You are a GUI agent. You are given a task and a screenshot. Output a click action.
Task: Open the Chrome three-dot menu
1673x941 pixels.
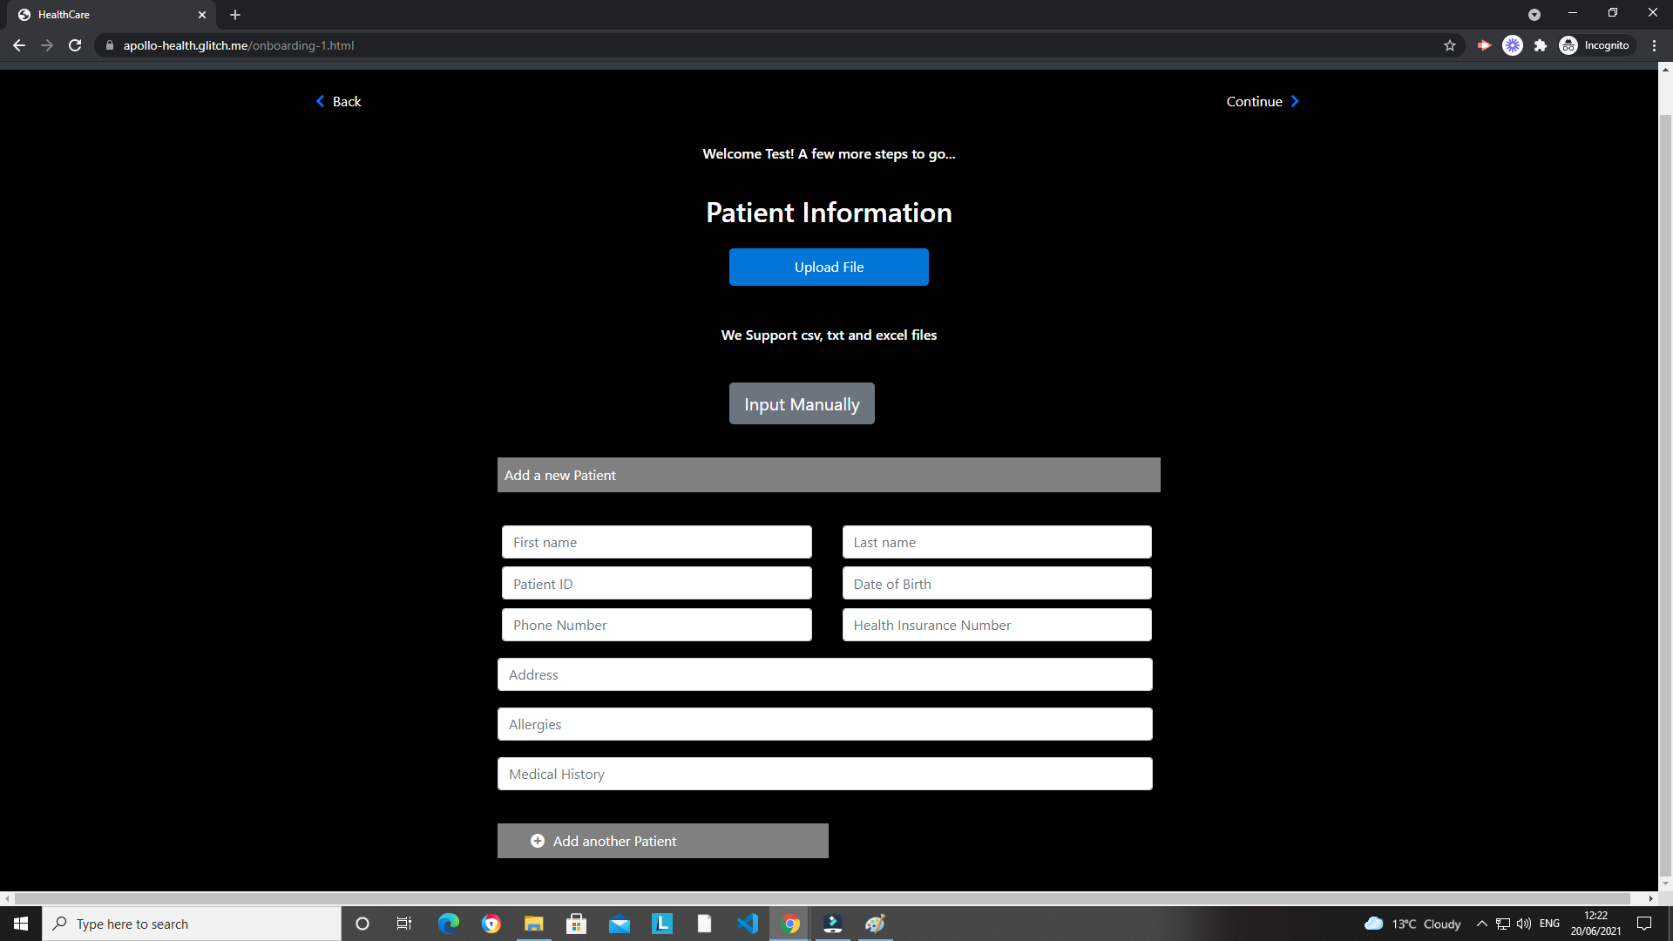[1654, 45]
